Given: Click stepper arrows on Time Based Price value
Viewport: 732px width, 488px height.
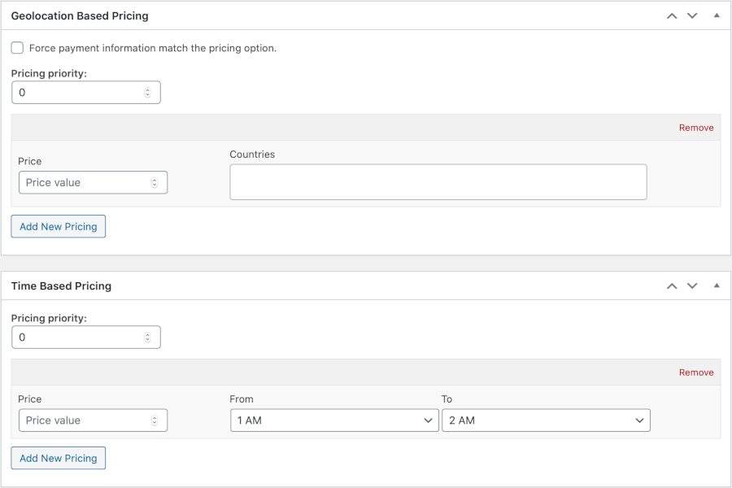Looking at the screenshot, I should coord(155,420).
